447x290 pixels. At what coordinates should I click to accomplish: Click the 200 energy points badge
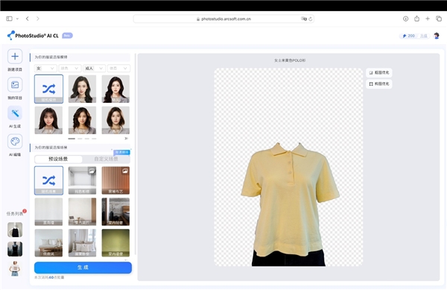coord(408,36)
